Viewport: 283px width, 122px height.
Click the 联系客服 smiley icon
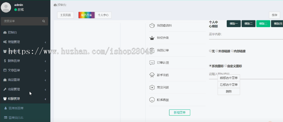point(152,100)
